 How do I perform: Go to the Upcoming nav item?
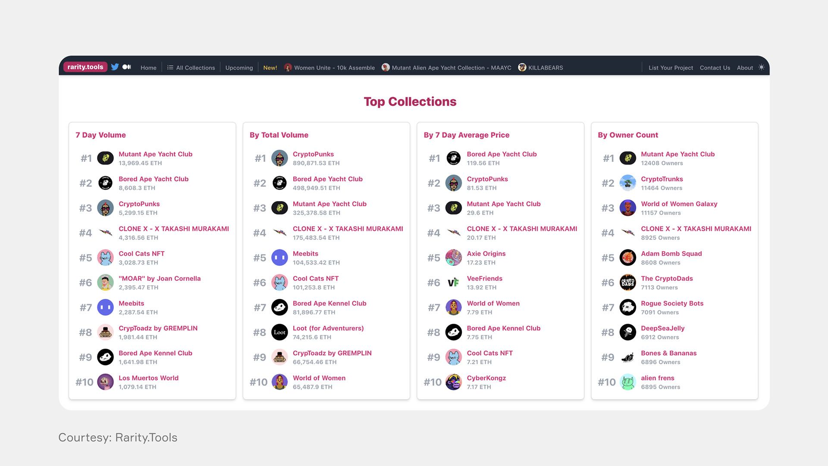(x=239, y=68)
